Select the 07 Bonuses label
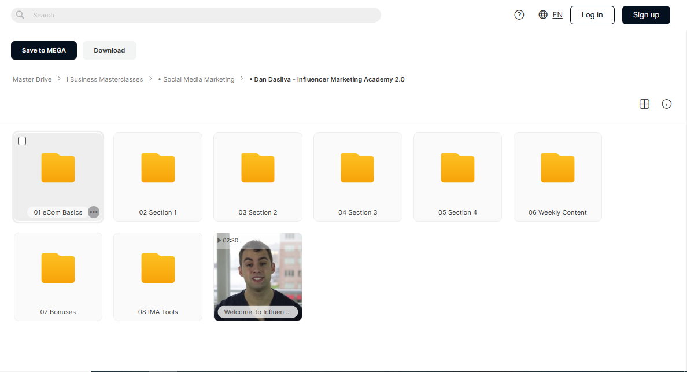Viewport: 687px width, 372px height. [x=58, y=312]
